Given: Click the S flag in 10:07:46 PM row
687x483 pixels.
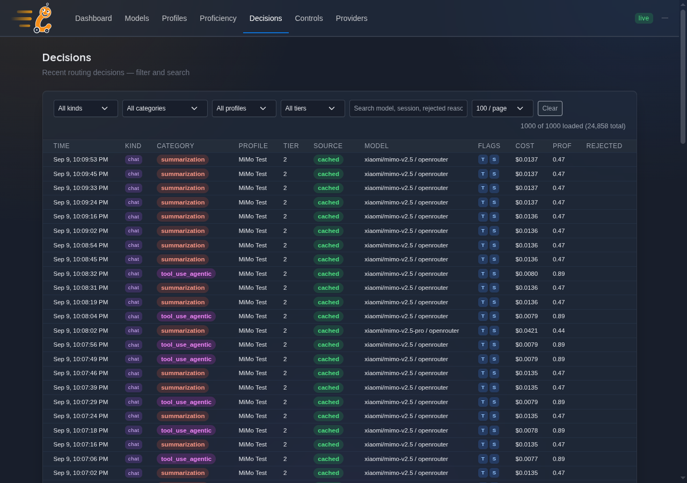Looking at the screenshot, I should point(494,373).
